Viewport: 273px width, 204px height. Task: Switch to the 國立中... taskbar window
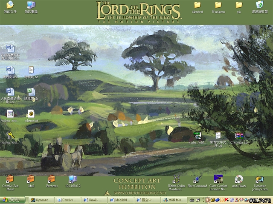[x=147, y=200]
